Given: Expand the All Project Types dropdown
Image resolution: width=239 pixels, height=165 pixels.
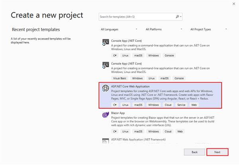Looking at the screenshot, I should click(208, 29).
